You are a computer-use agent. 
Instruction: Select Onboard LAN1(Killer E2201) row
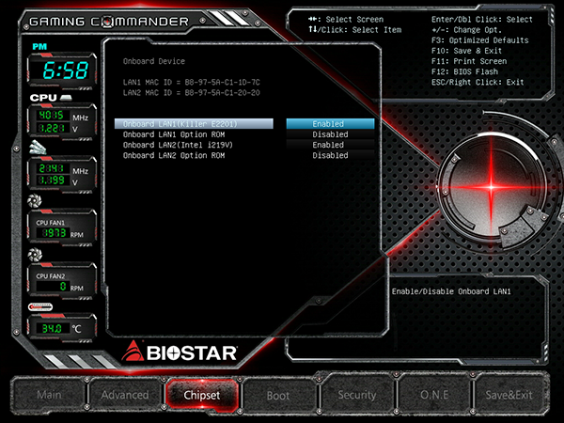pyautogui.click(x=194, y=124)
